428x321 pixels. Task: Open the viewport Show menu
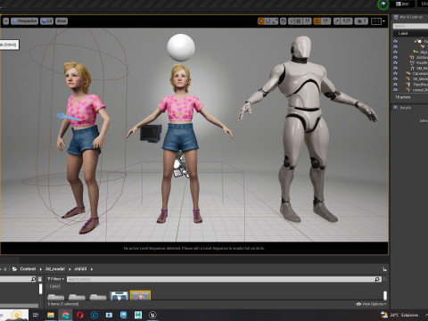click(62, 21)
